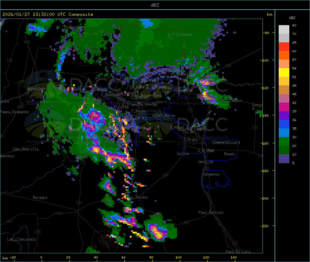Click the gold 48-51 dBZ legend swatch
The width and height of the screenshot is (310, 262).
pos(284,81)
